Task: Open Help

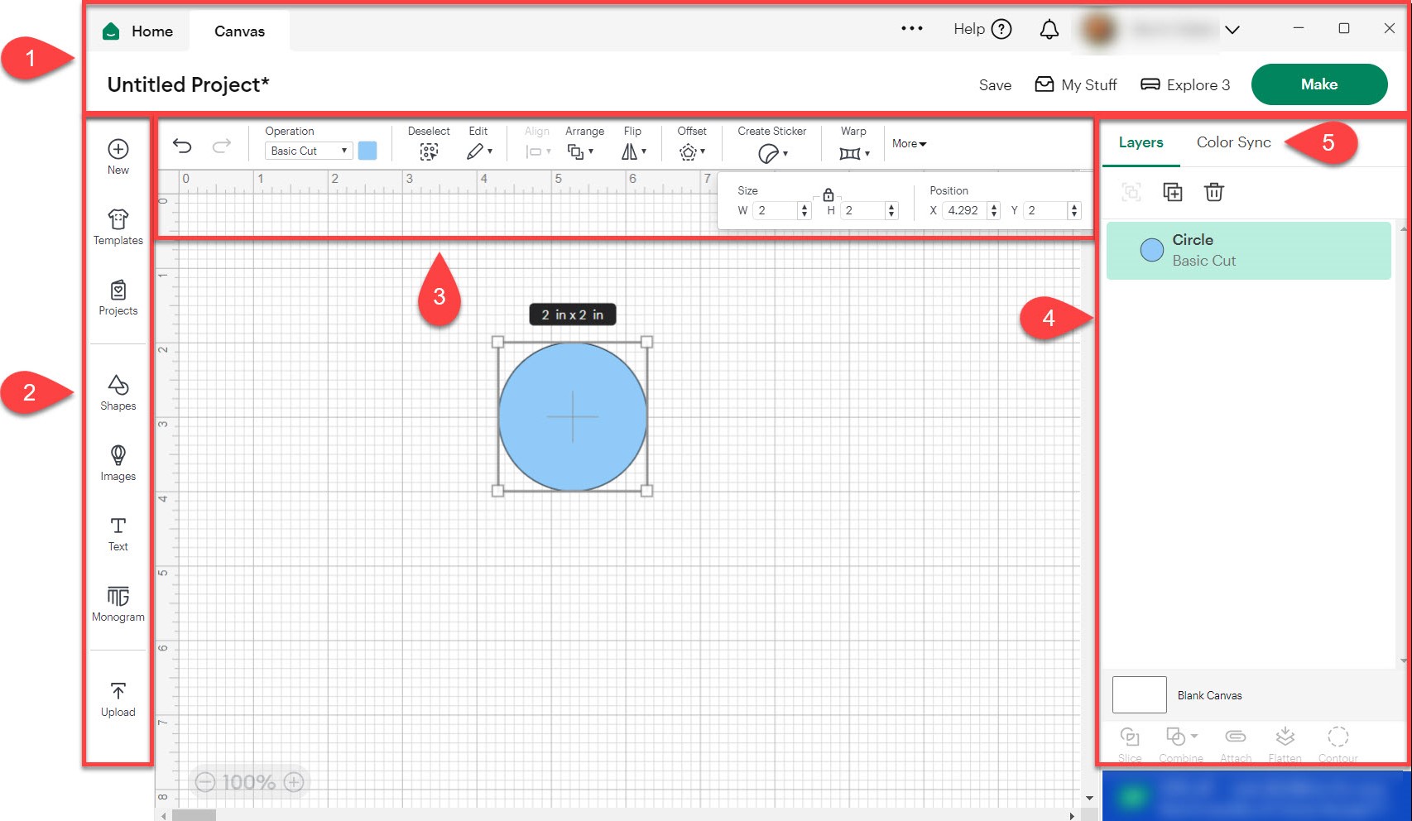Action: coord(982,29)
